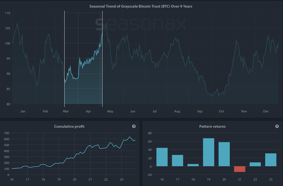Viewport: 283px width, 186px height.
Task: Click the '300' value on Cumulative profit axis
Action: 7,157
